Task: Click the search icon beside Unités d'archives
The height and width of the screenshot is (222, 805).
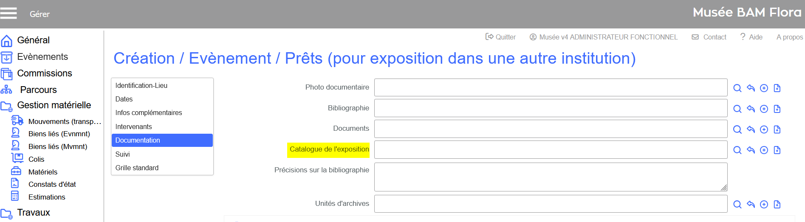Action: (737, 205)
